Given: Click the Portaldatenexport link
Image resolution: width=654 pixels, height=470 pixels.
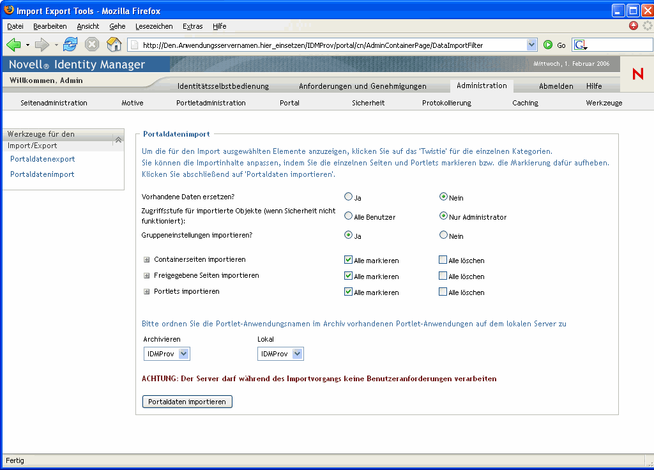Looking at the screenshot, I should point(43,159).
